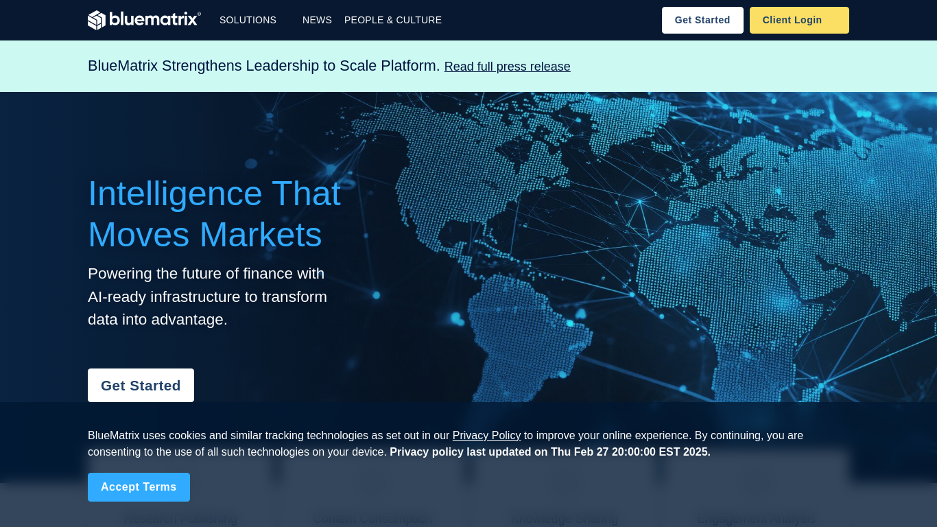Screen dimensions: 937x527
Task: Open the Client Login button
Action: (799, 20)
